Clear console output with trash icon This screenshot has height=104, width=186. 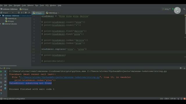[5, 88]
